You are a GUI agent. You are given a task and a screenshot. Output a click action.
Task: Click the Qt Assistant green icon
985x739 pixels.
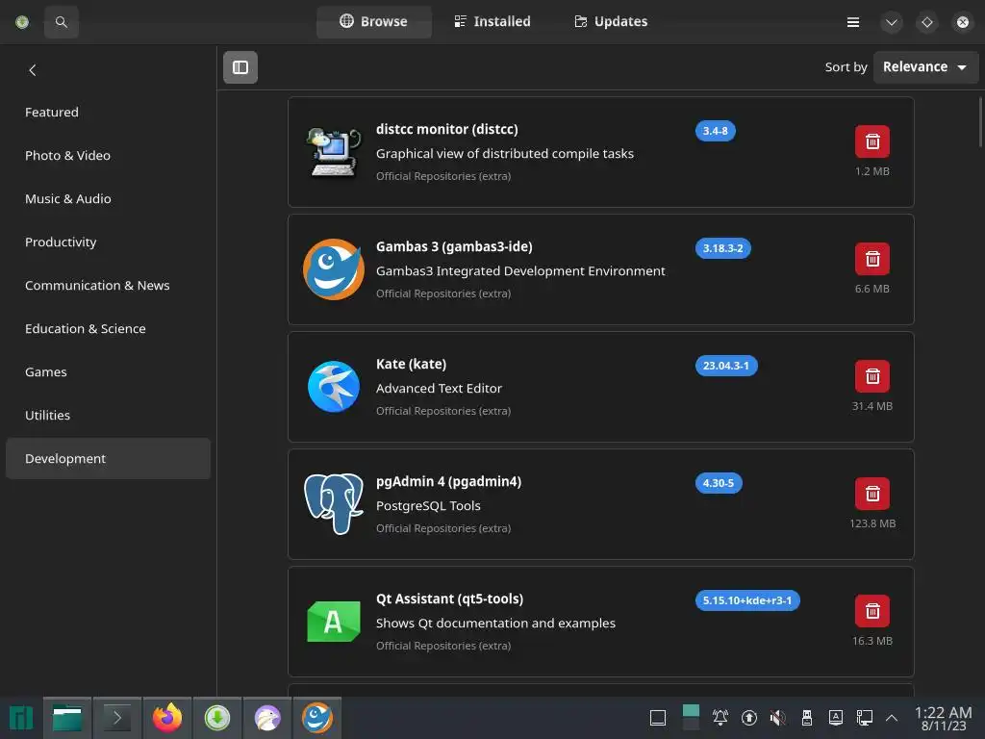pyautogui.click(x=334, y=622)
